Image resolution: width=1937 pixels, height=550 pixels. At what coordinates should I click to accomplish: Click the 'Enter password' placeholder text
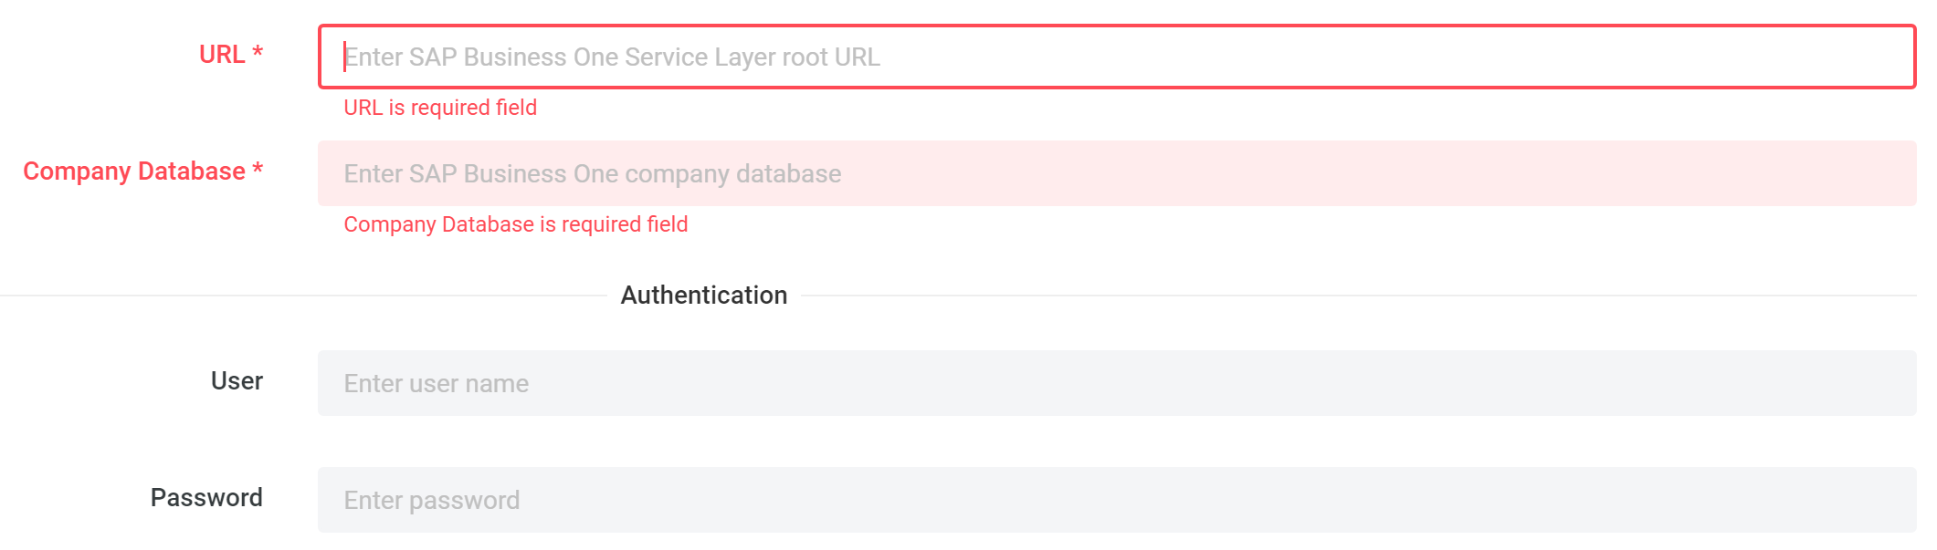(432, 501)
